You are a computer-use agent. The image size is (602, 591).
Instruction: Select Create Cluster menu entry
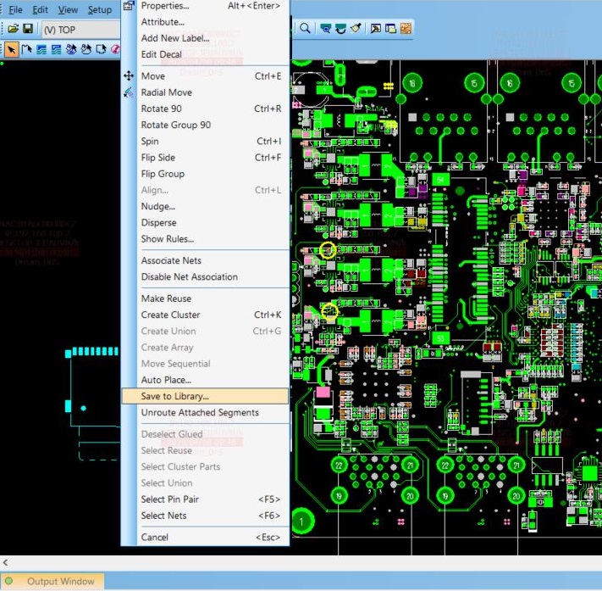coord(206,315)
